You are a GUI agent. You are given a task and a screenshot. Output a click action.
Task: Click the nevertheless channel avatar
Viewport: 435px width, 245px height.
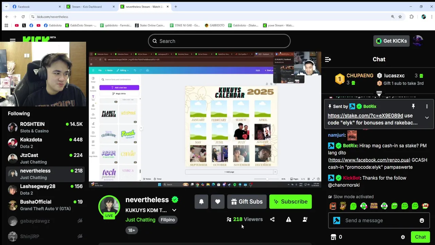109,206
